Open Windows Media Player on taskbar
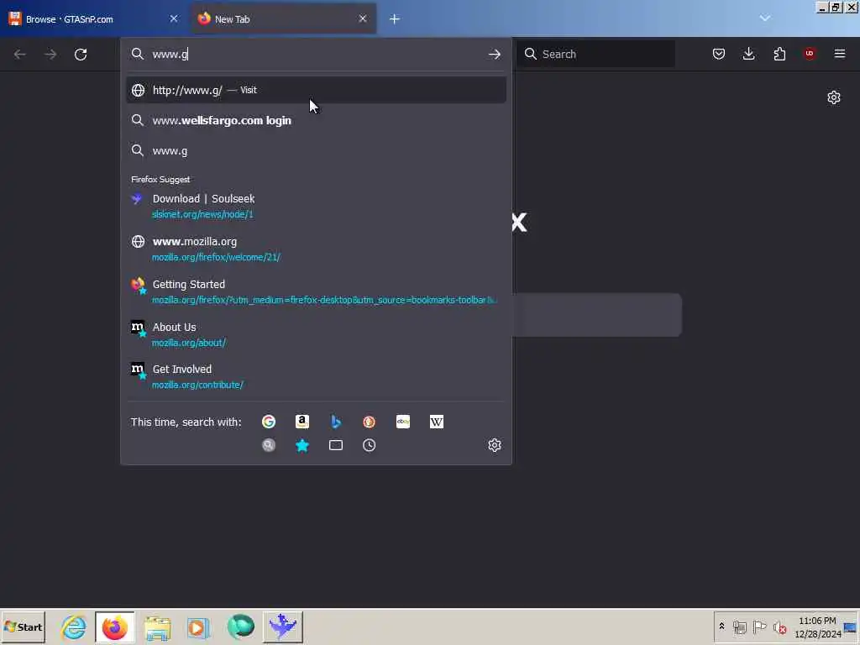860x645 pixels. (x=198, y=627)
